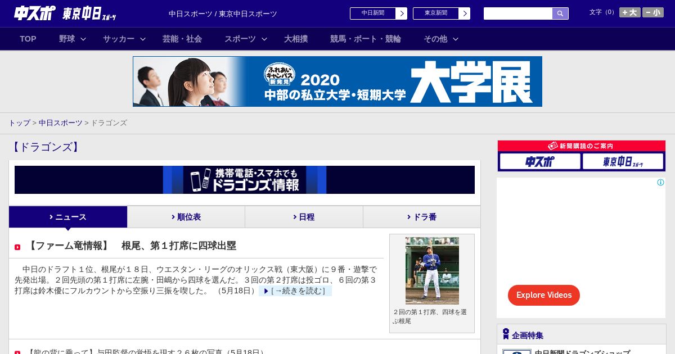Select the ニュース tab
Viewport: 675px width, 354px height.
(x=68, y=217)
